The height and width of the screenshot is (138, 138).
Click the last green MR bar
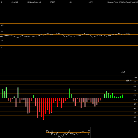click(123, 96)
